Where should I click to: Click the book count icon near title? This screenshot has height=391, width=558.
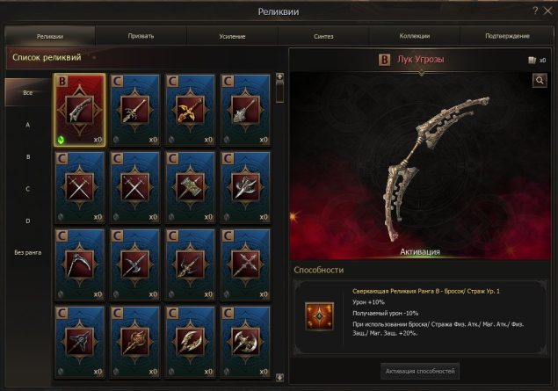click(x=532, y=60)
